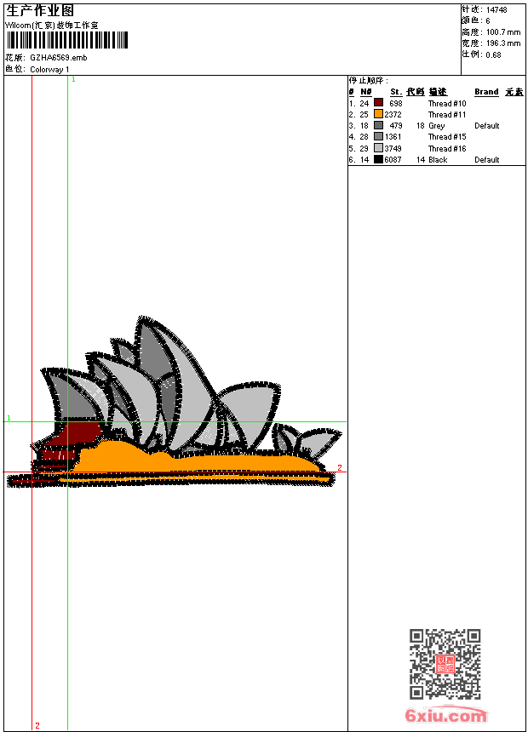The image size is (528, 732).
Task: Click the dark red swatch for Thread #10
Action: click(x=378, y=103)
